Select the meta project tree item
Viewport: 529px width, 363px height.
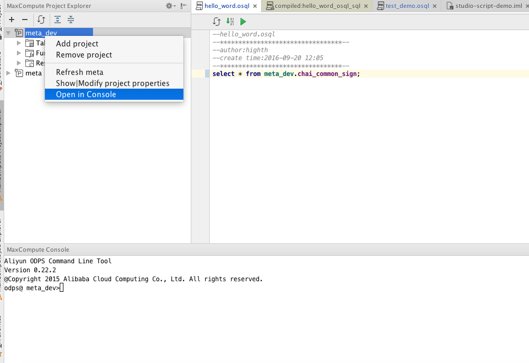[x=34, y=73]
